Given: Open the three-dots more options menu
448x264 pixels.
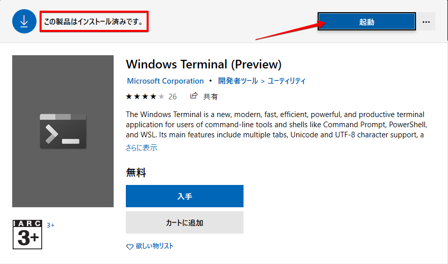Looking at the screenshot, I should [426, 22].
